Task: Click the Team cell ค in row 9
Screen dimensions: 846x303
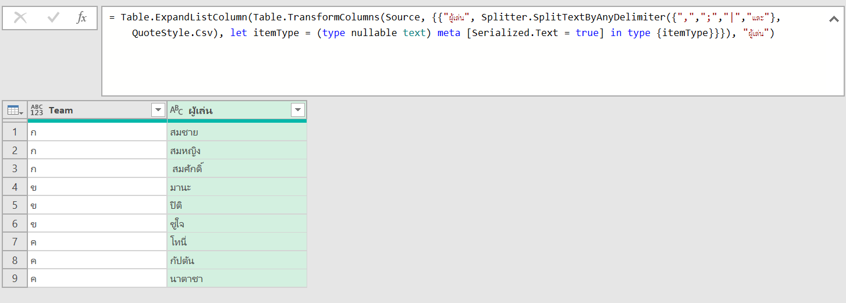Action: [97, 279]
